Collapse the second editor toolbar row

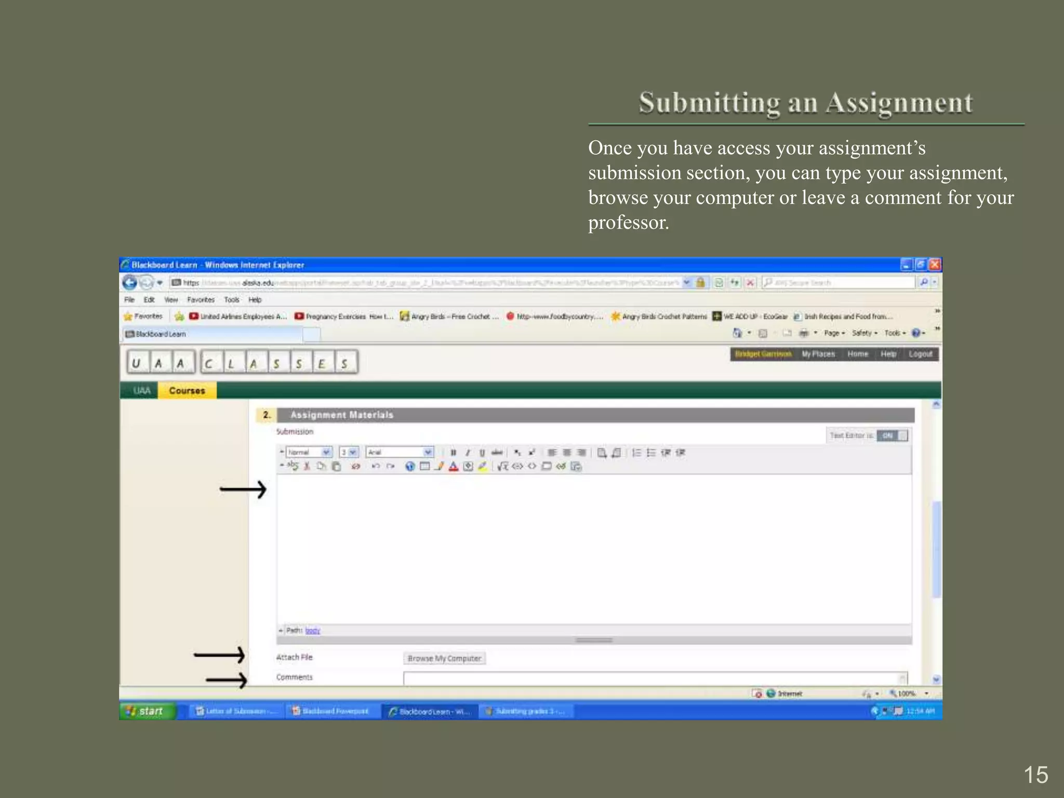(x=282, y=465)
